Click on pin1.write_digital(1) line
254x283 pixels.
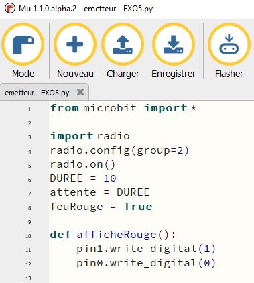coord(146,249)
